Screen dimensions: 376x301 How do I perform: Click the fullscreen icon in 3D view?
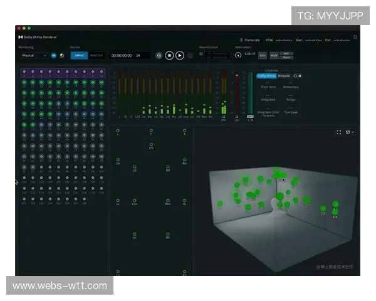[339, 132]
